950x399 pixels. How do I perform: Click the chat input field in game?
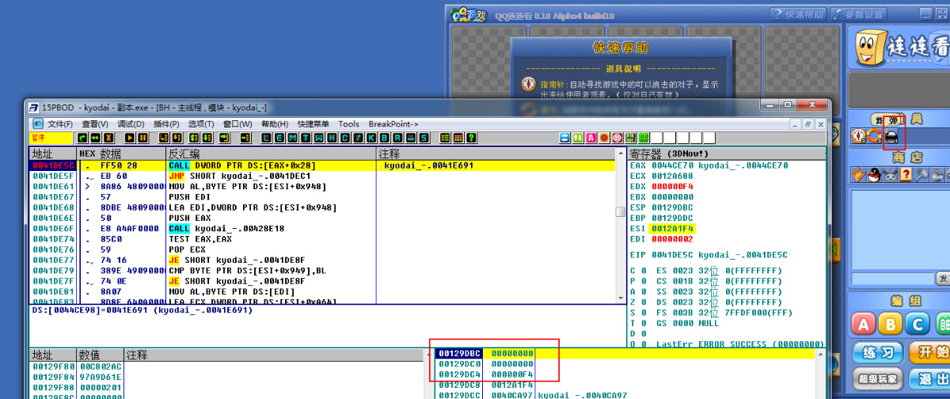pos(894,279)
